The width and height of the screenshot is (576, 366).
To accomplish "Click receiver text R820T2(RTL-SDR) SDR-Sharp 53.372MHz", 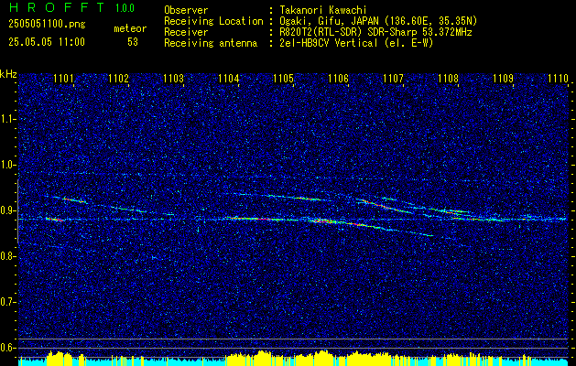I will pyautogui.click(x=375, y=32).
